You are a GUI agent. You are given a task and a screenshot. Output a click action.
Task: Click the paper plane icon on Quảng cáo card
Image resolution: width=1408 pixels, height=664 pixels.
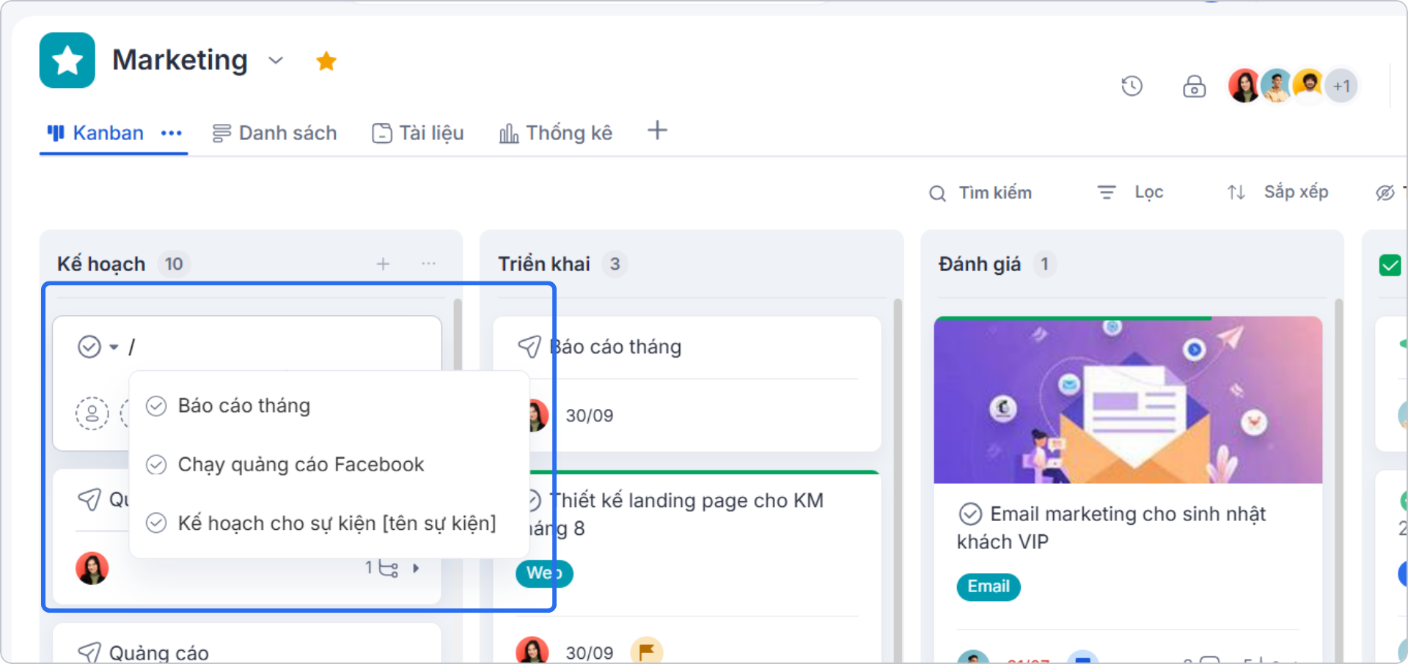89,652
